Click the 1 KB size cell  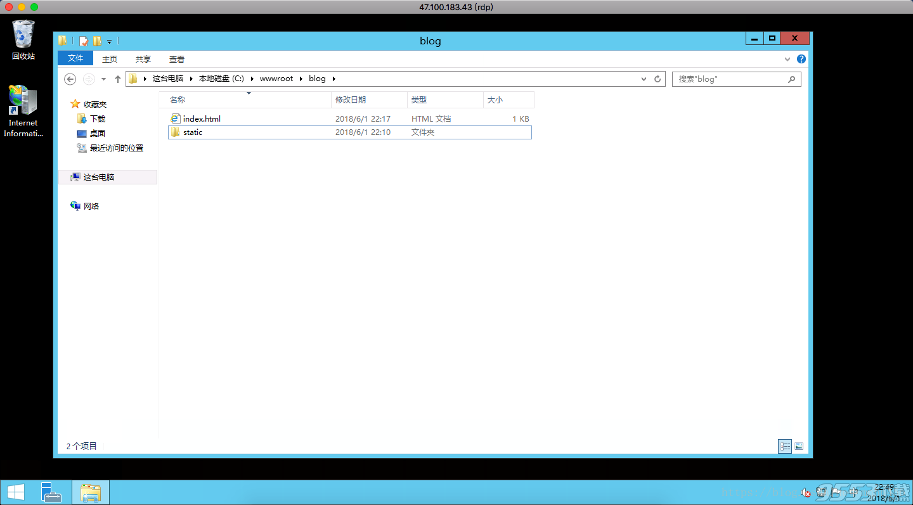click(521, 118)
